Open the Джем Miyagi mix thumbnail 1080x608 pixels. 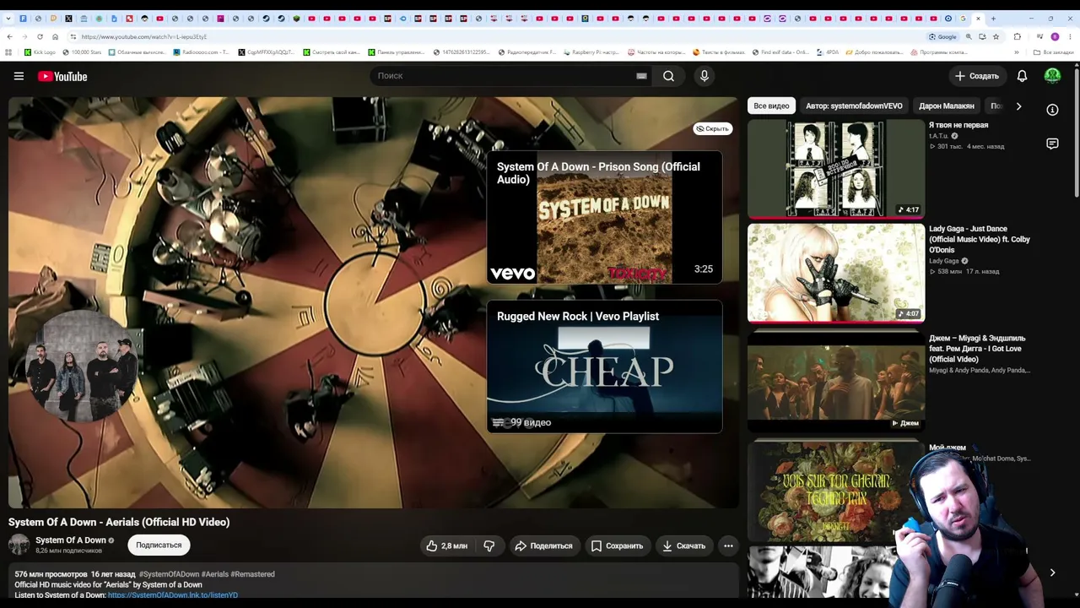(836, 382)
